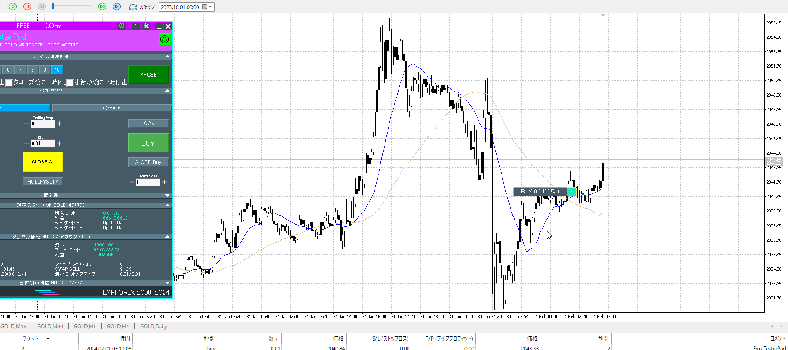
Task: Click the step-to-next-bar icon
Action: [117, 6]
